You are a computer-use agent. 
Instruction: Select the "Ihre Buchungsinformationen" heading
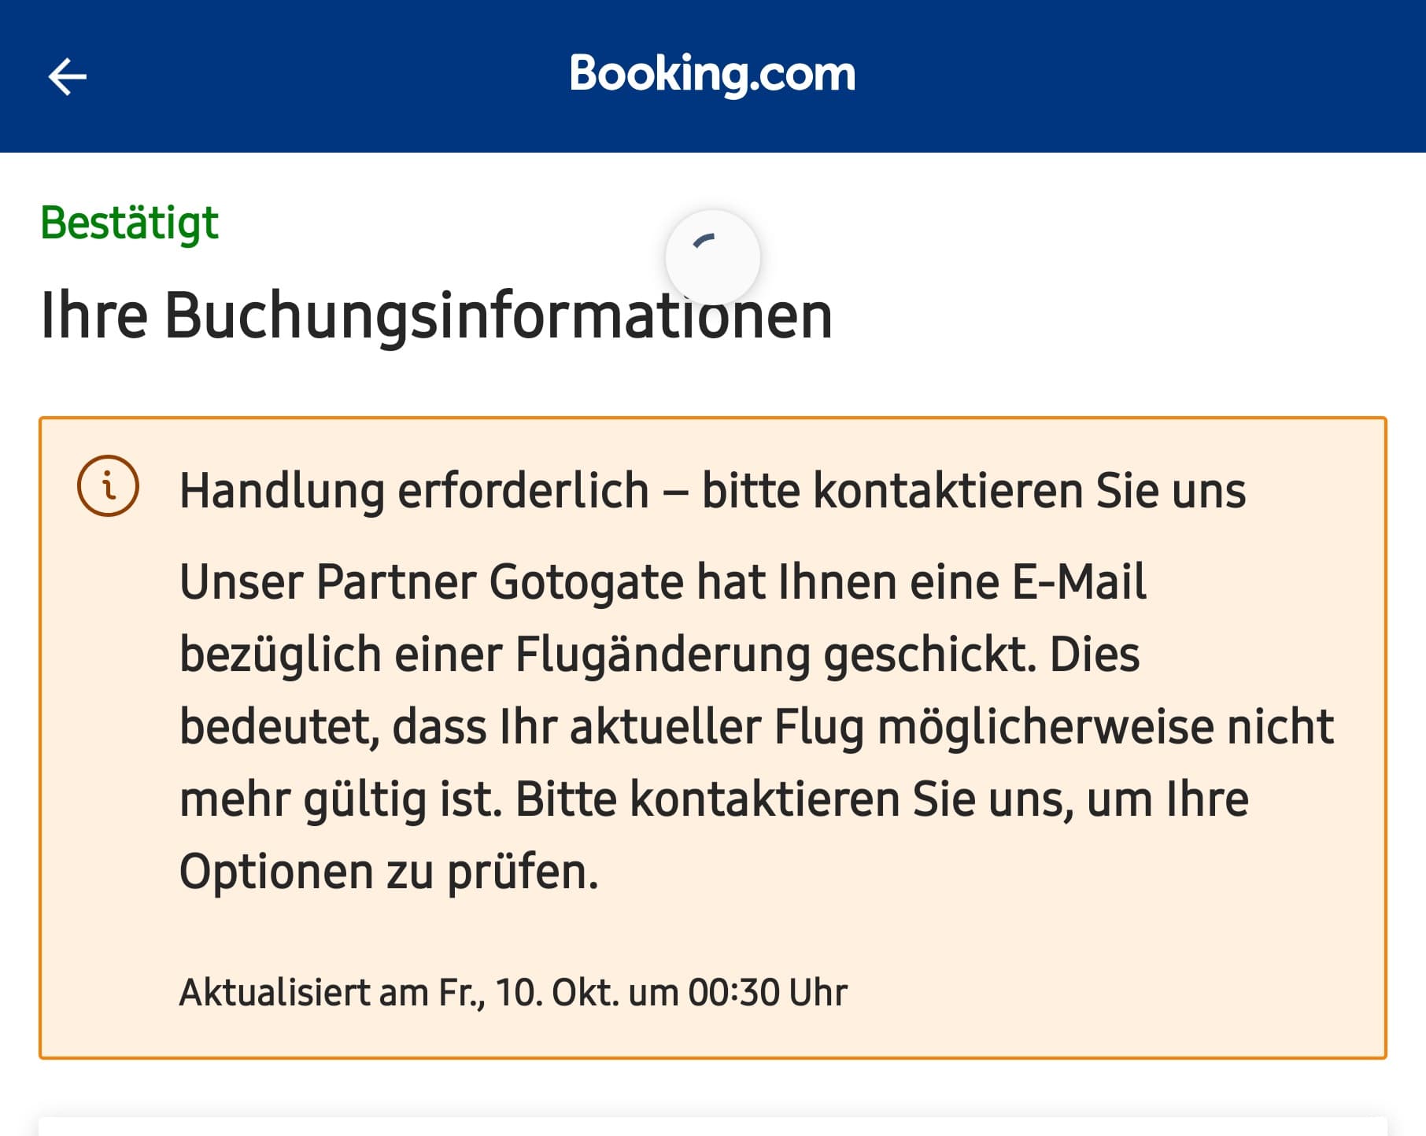pyautogui.click(x=436, y=315)
